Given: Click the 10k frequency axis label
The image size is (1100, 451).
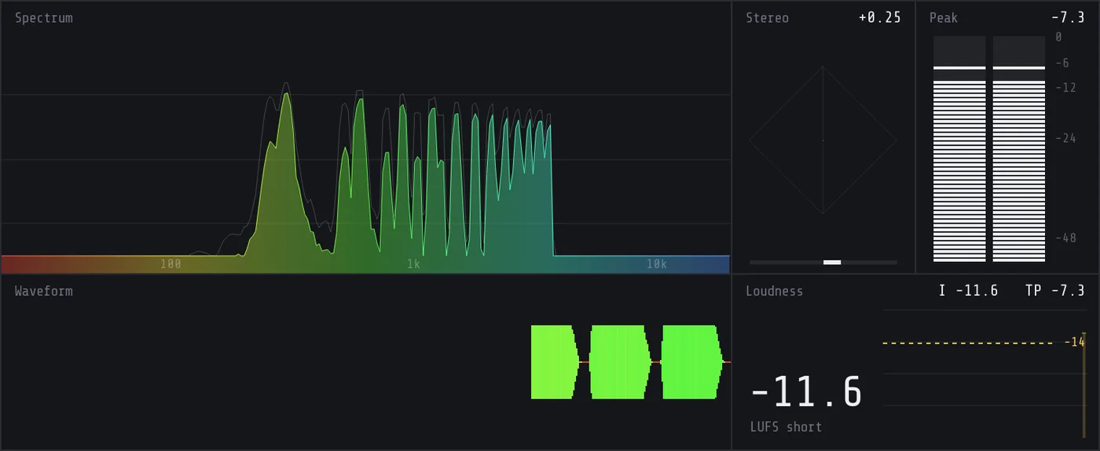Looking at the screenshot, I should click(657, 264).
